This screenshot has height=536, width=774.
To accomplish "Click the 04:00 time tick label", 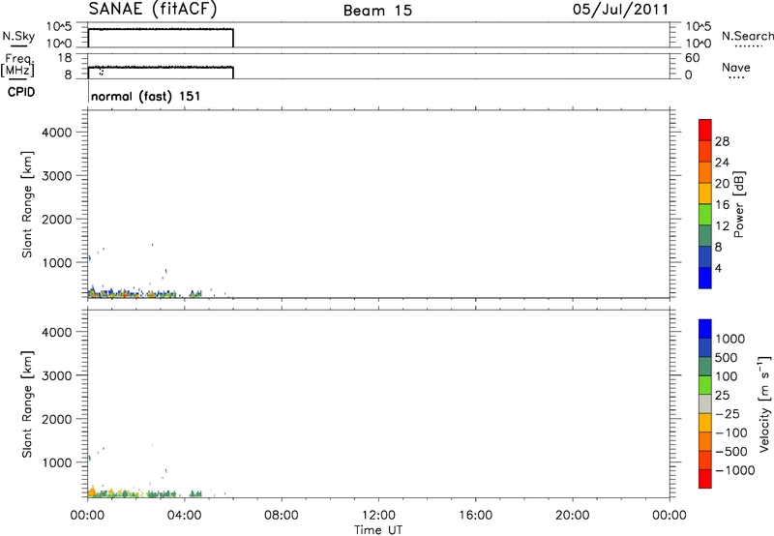I will [184, 516].
